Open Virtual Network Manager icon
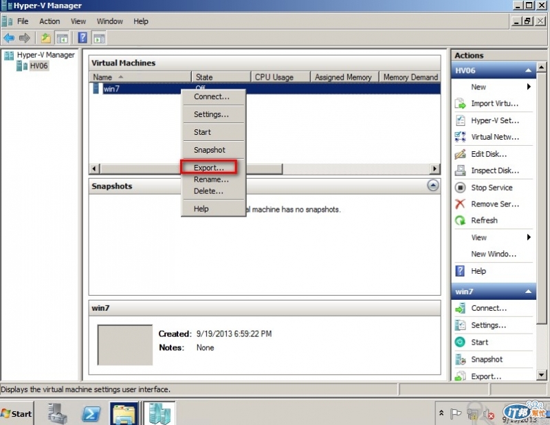The height and width of the screenshot is (425, 550). (460, 137)
